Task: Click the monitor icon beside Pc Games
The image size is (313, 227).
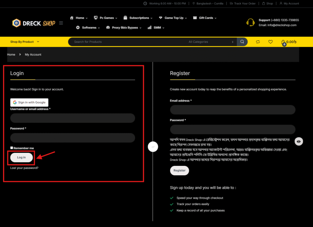Action: click(96, 18)
